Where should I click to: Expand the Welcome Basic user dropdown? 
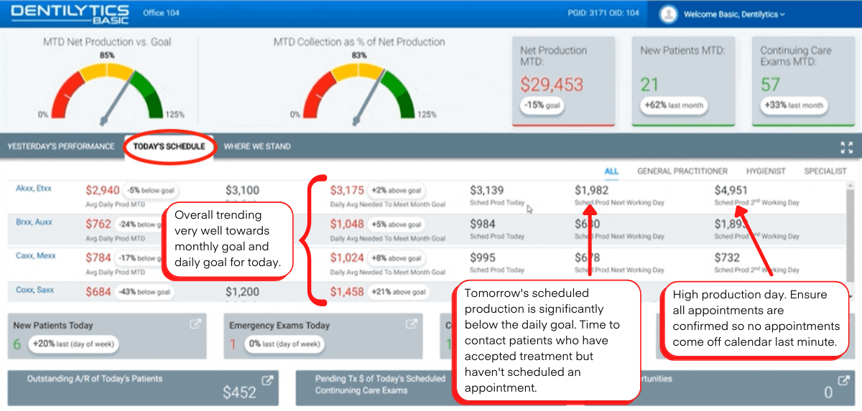tap(734, 14)
